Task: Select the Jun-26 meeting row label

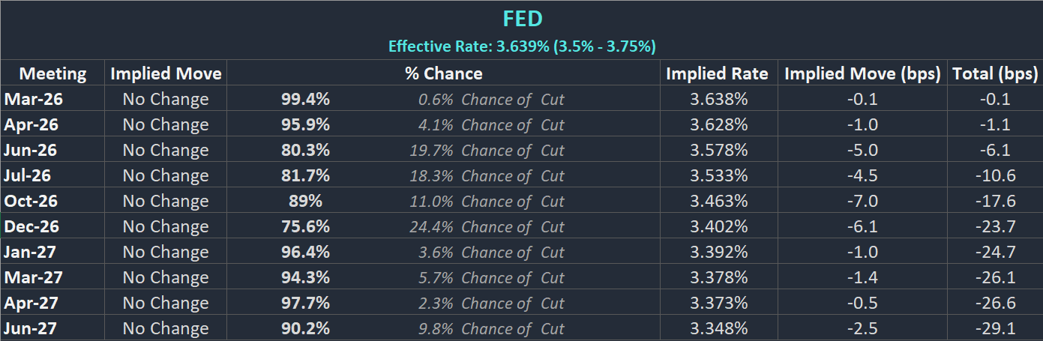Action: [x=30, y=150]
